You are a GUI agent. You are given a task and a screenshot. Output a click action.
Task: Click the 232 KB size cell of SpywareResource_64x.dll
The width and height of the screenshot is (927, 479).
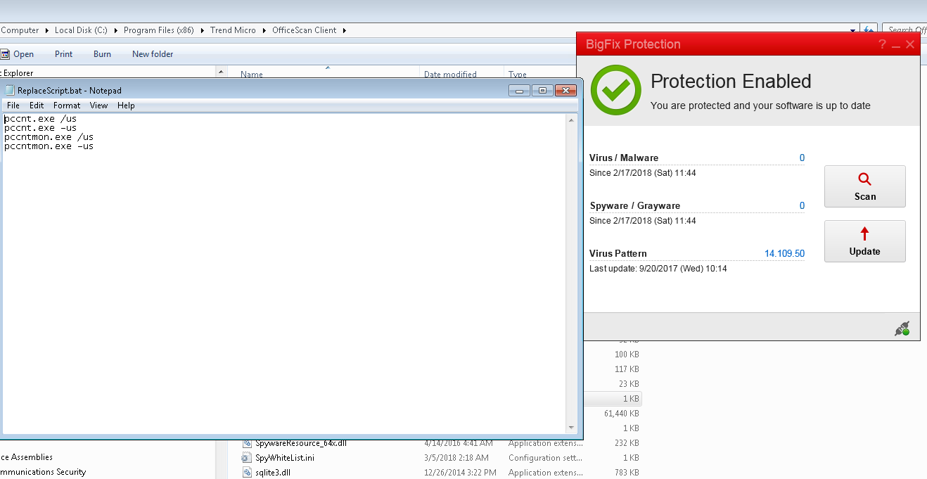click(x=626, y=443)
